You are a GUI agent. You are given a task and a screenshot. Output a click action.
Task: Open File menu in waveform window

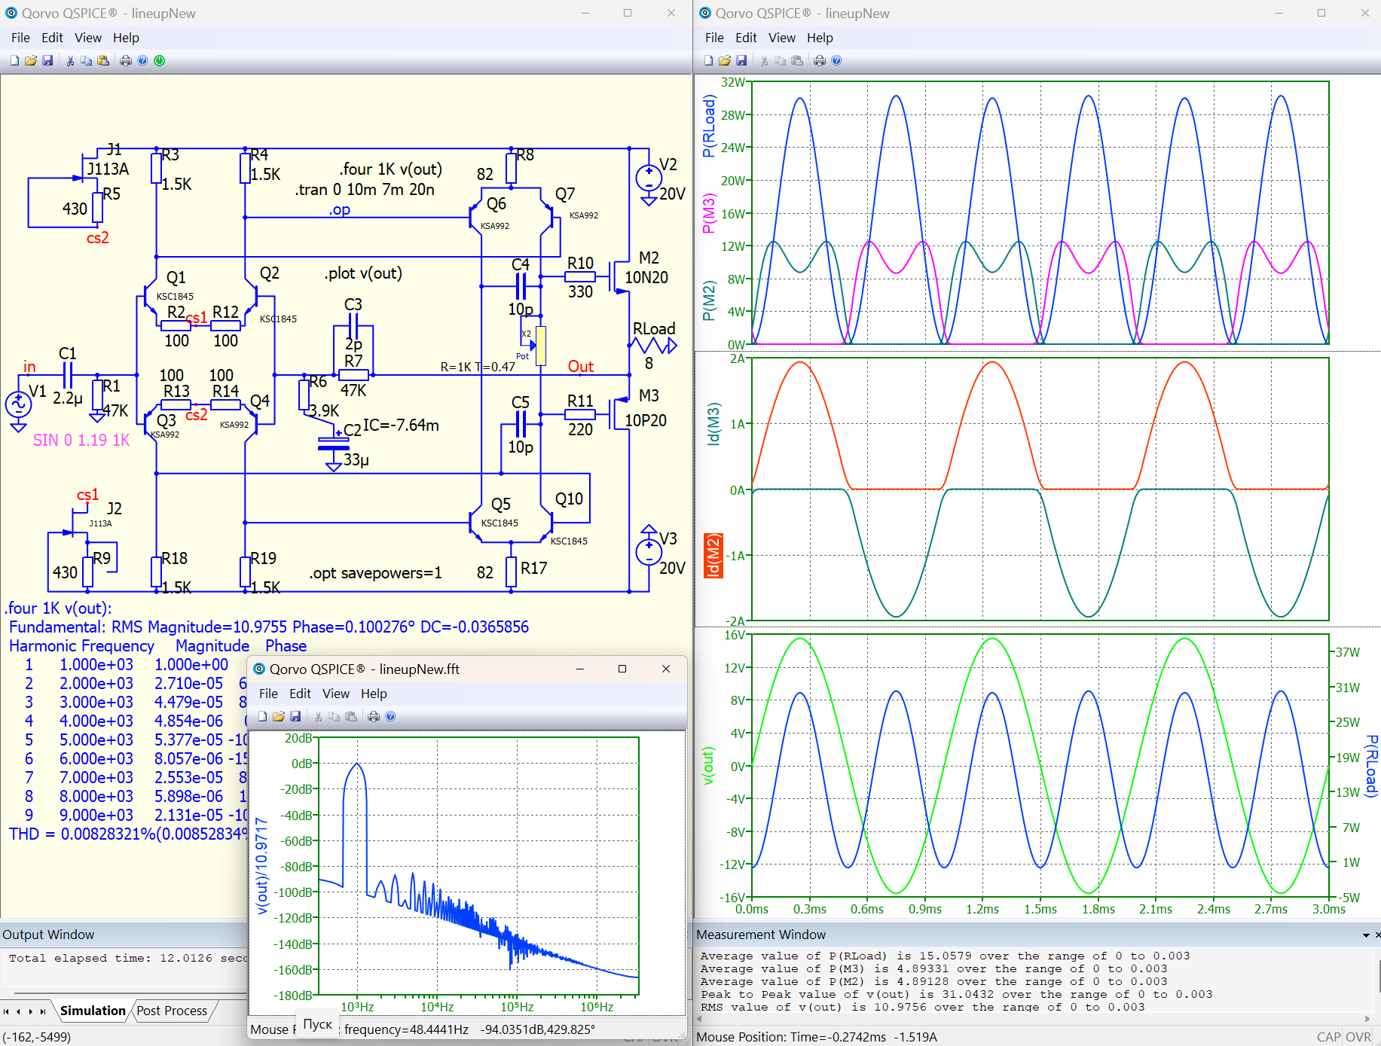[x=714, y=38]
